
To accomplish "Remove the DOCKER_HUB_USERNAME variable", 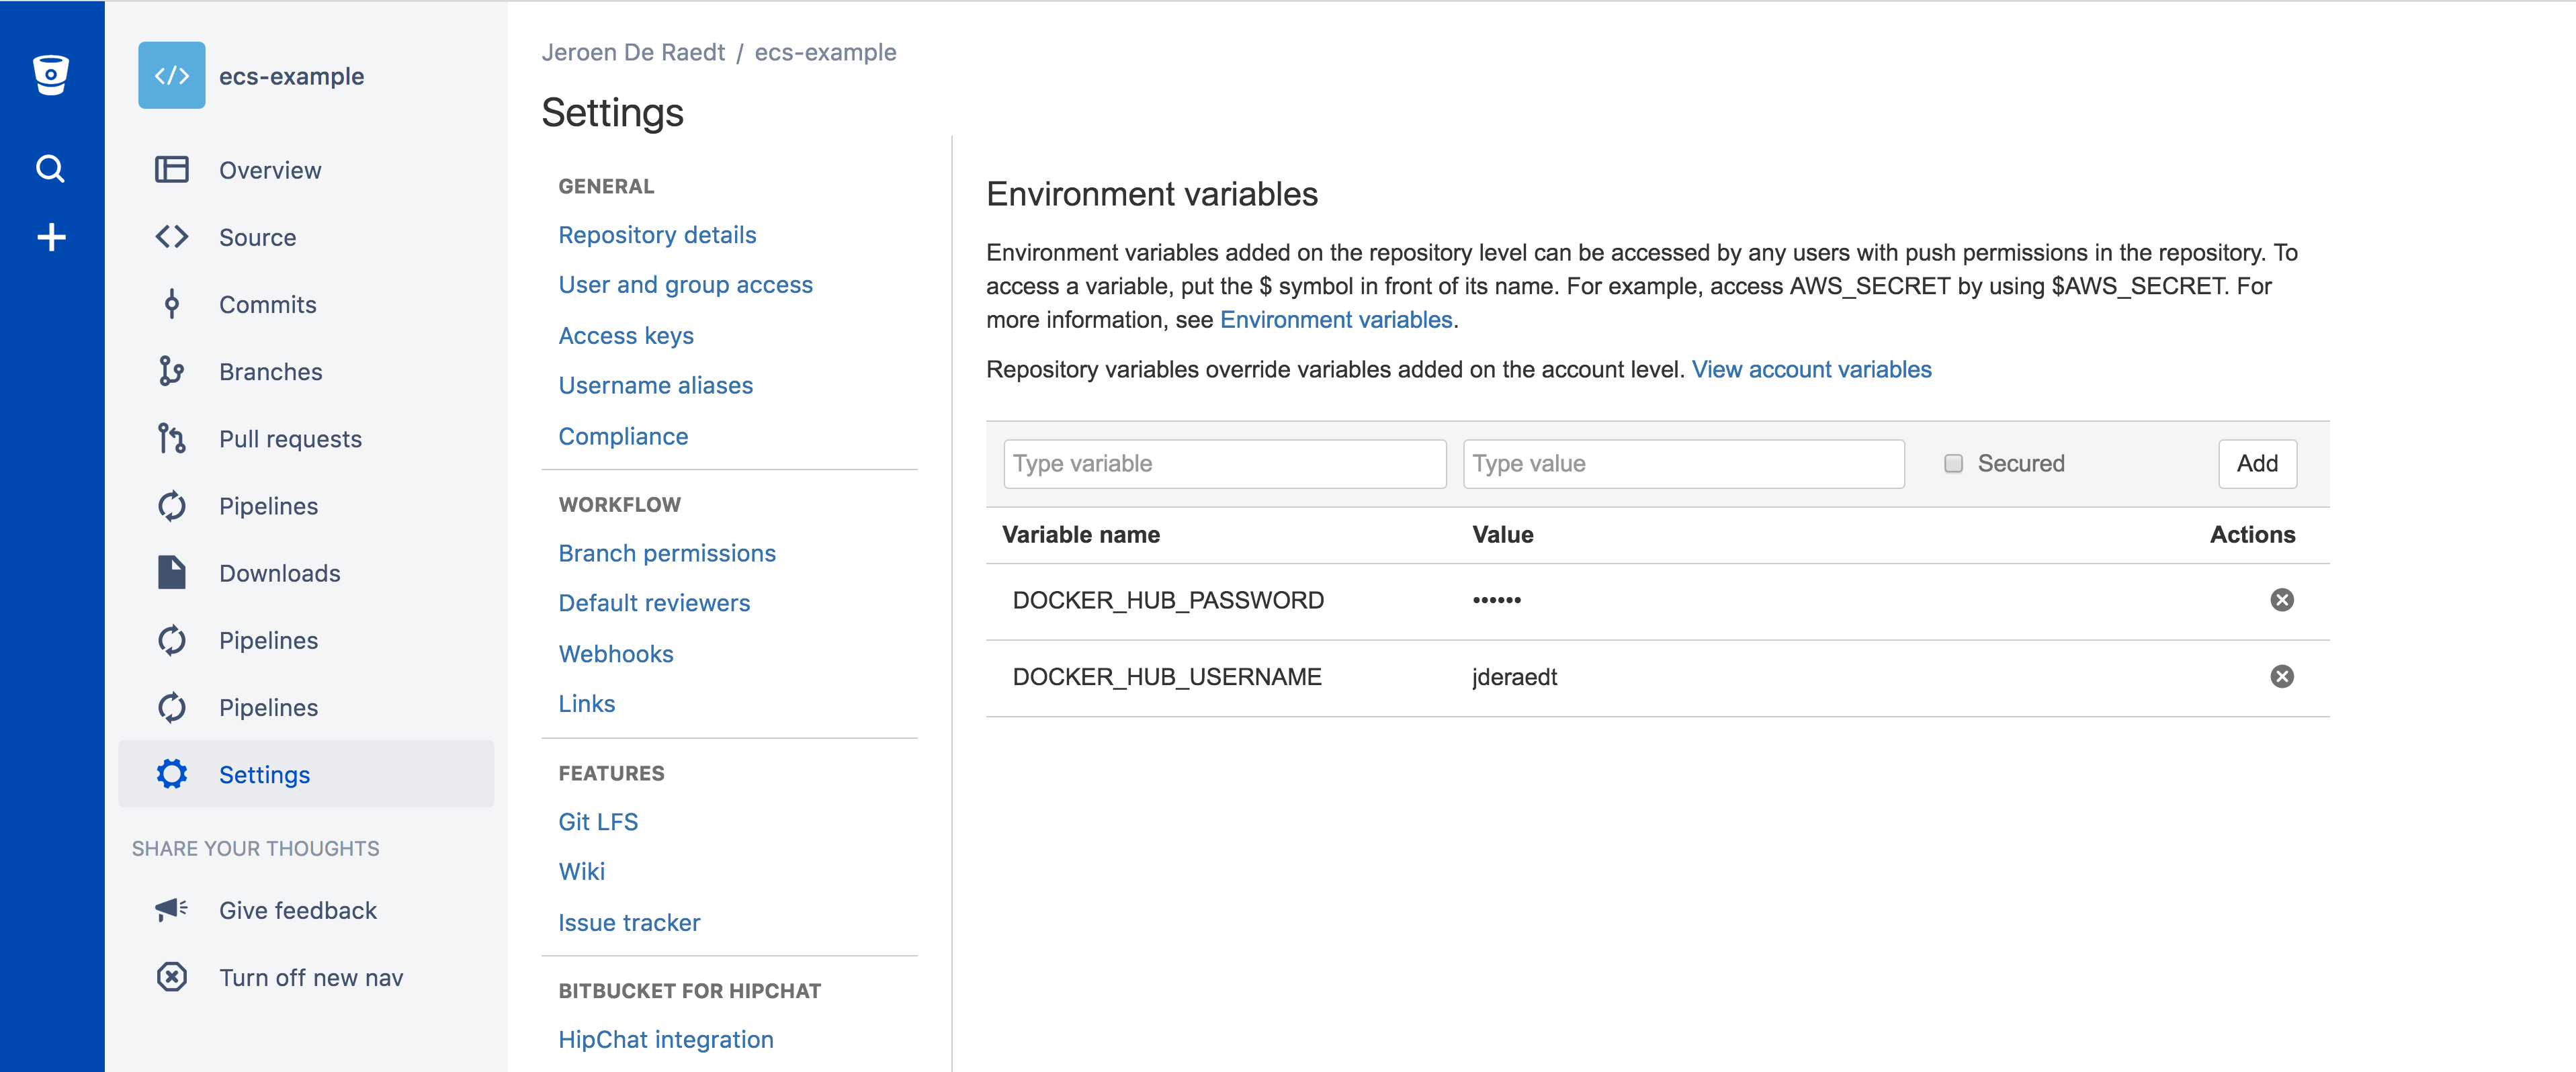I will coord(2281,677).
